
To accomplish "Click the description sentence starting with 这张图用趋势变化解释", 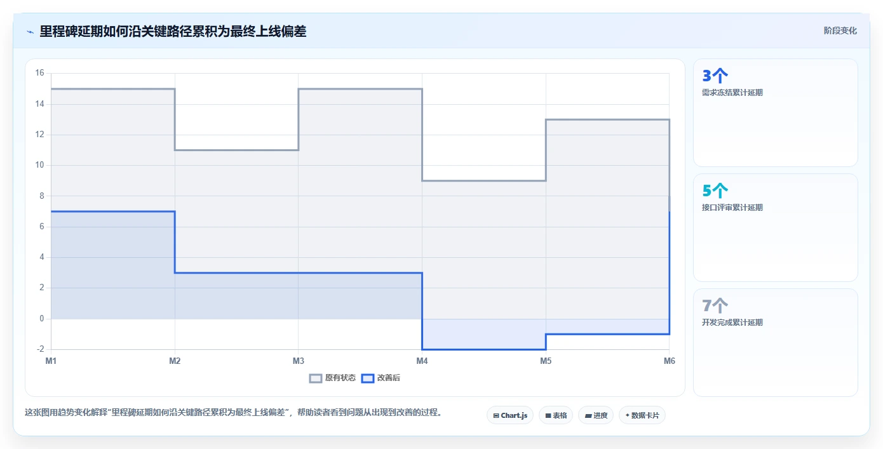I will (233, 412).
